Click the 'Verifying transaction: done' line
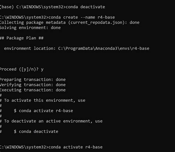 click(x=33, y=85)
